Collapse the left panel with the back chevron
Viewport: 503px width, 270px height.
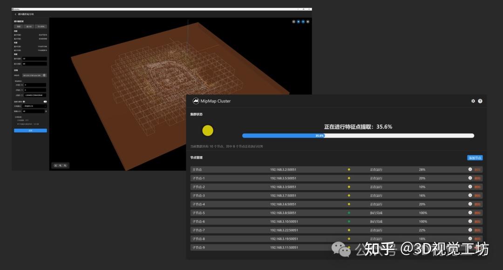(x=15, y=14)
